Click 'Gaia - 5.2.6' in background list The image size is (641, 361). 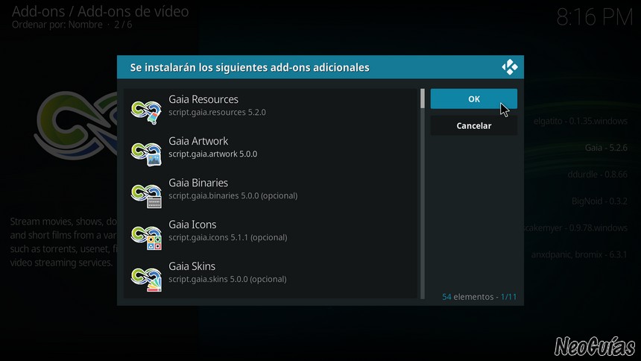(x=606, y=148)
